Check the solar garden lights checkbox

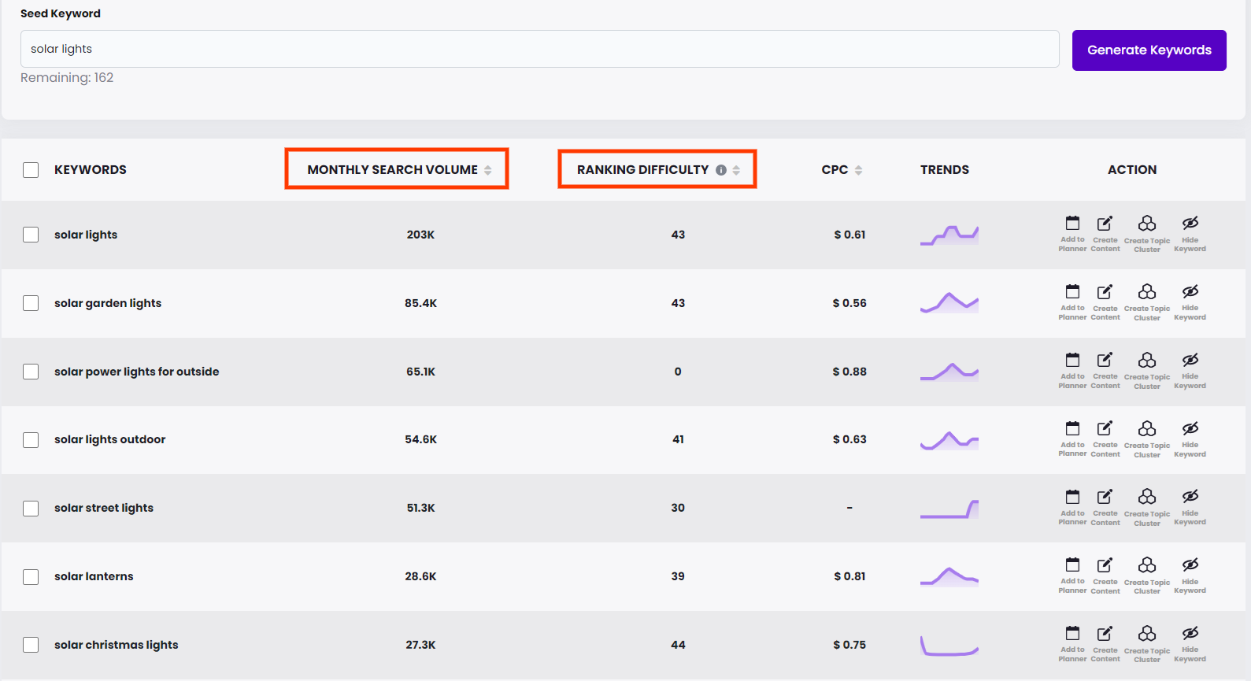coord(31,303)
